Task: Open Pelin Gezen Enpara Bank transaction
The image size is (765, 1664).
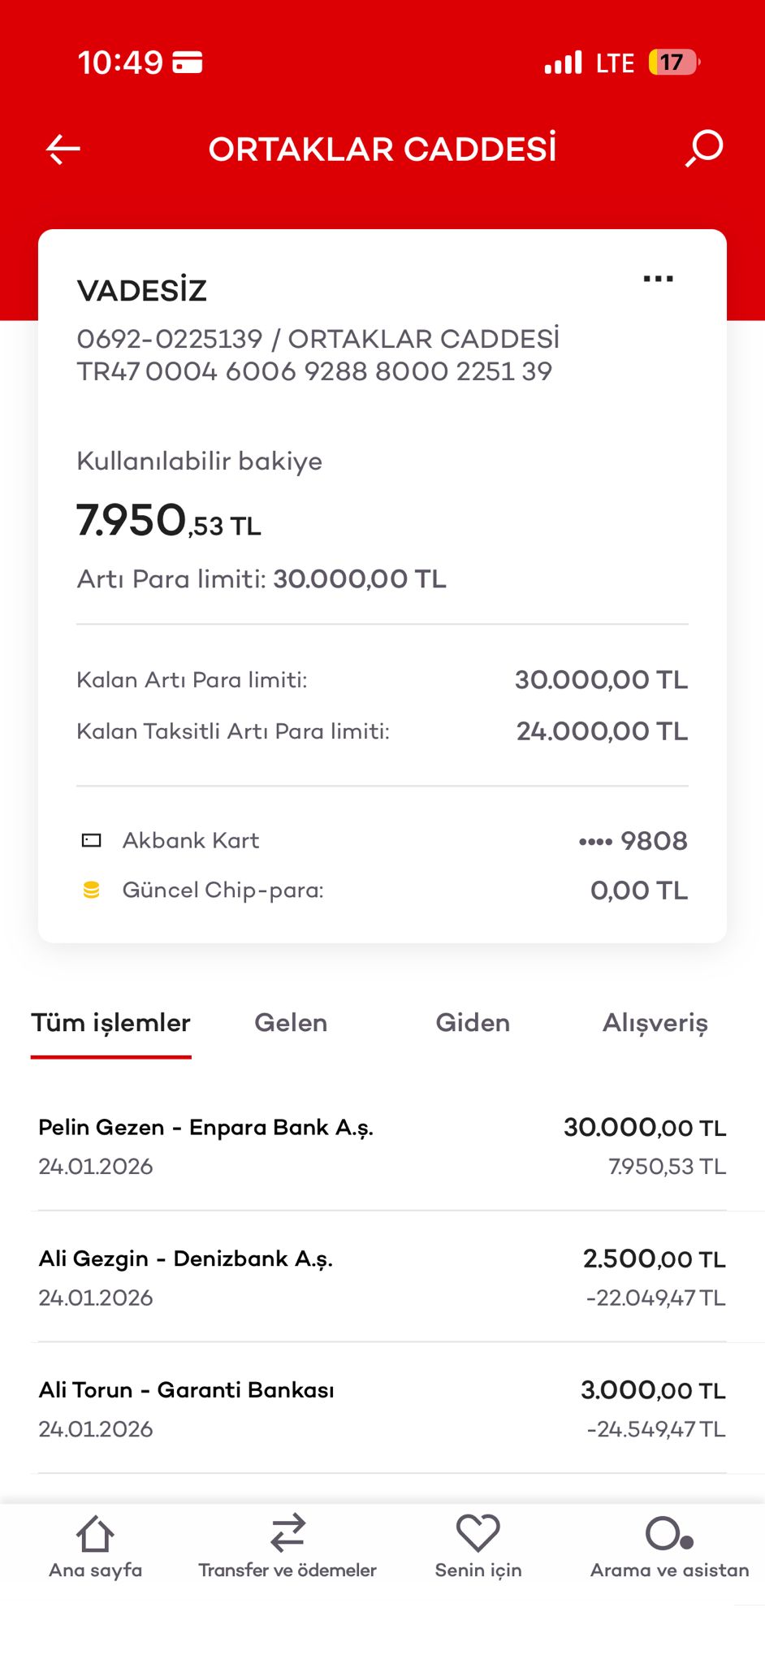Action: pos(382,1146)
